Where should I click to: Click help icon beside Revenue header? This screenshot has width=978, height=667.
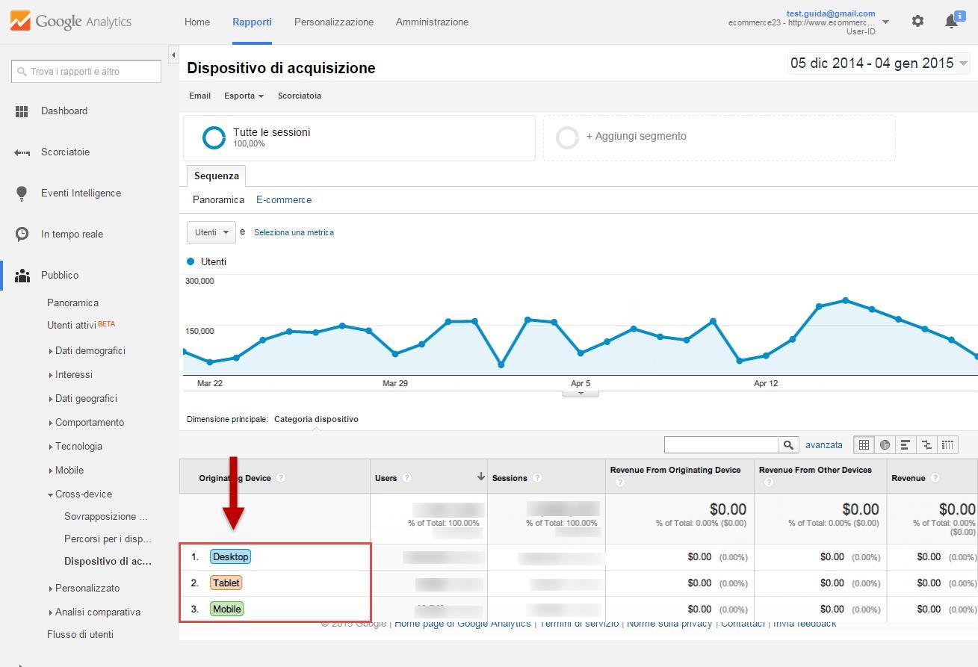coord(935,478)
